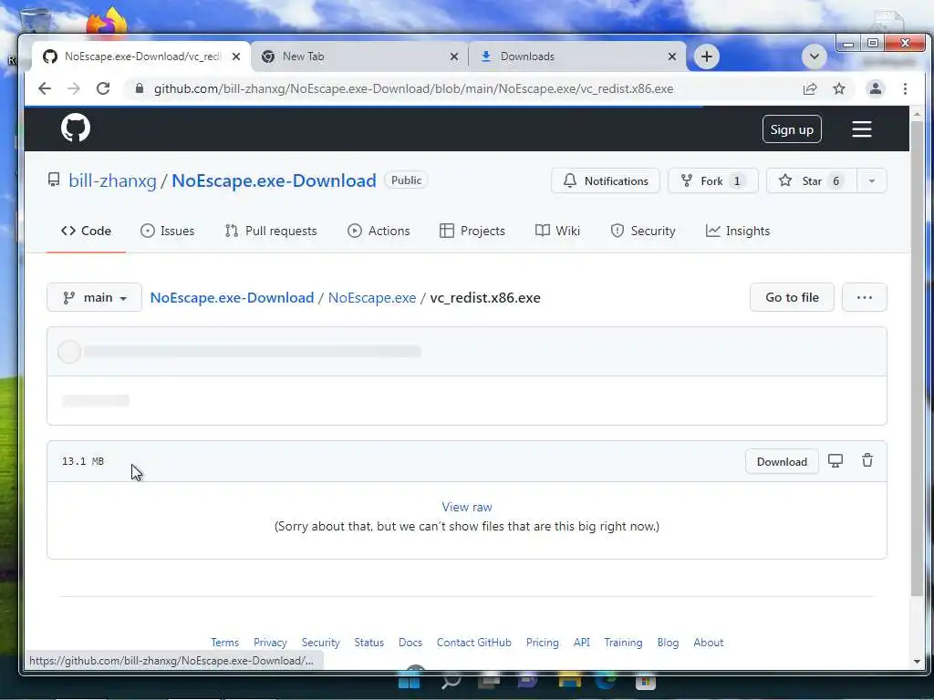Open the Projects tab
The image size is (934, 700).
[472, 231]
